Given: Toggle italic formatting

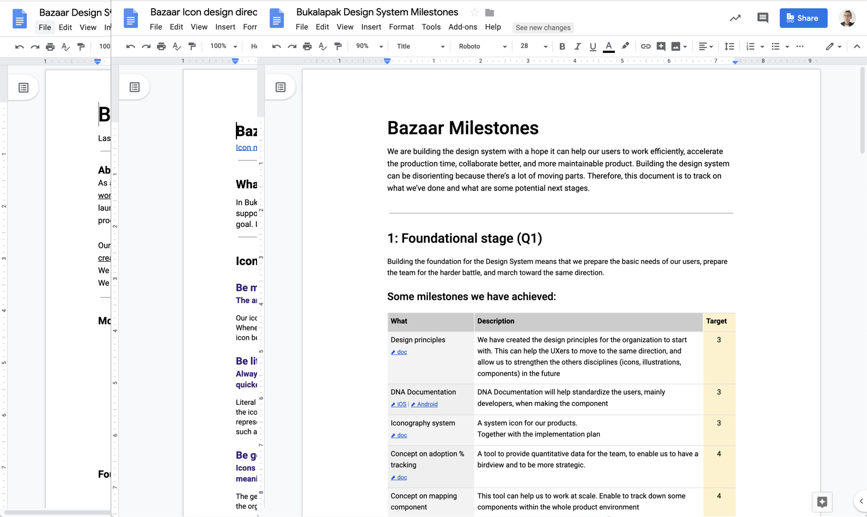Looking at the screenshot, I should pyautogui.click(x=577, y=46).
